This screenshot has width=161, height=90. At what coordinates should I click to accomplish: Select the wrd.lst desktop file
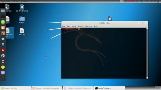(22, 32)
